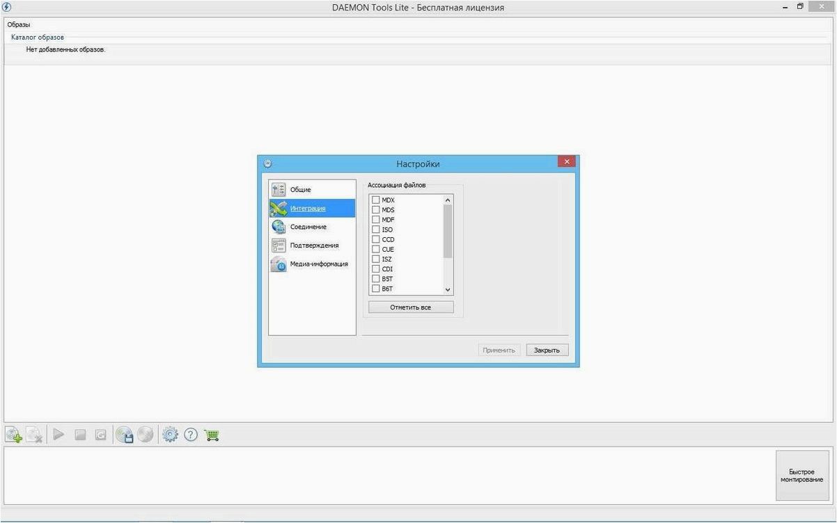The height and width of the screenshot is (523, 837).
Task: Open the Общие settings section
Action: coord(312,189)
